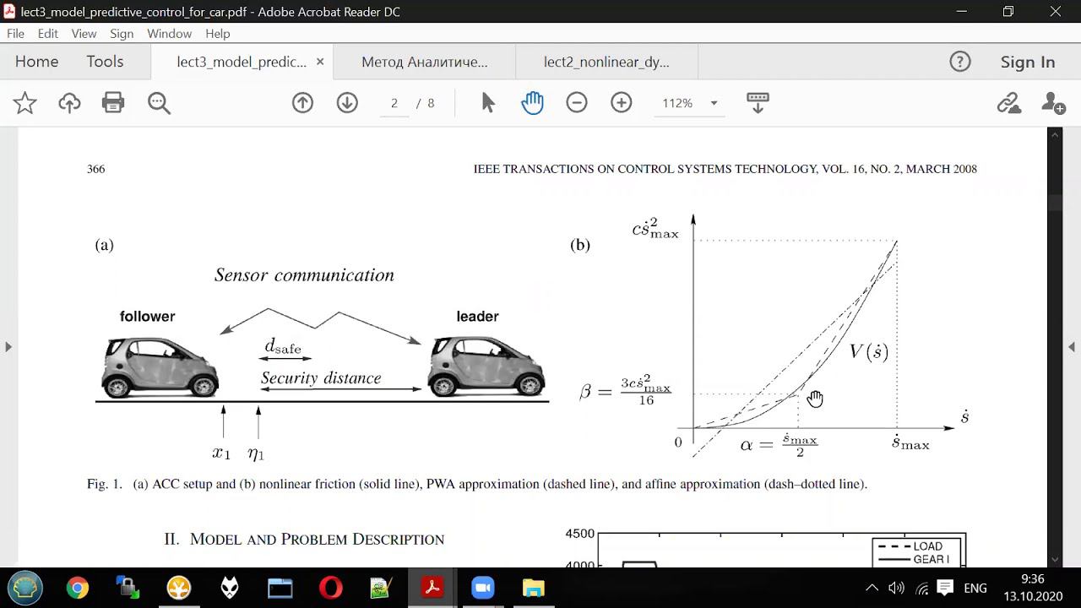Switch to the lect2_nonlinear_dy... tab

coord(606,62)
